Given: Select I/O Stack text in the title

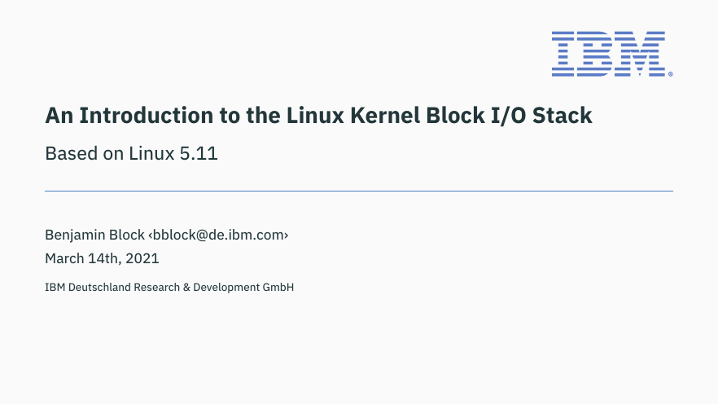Looking at the screenshot, I should [541, 116].
